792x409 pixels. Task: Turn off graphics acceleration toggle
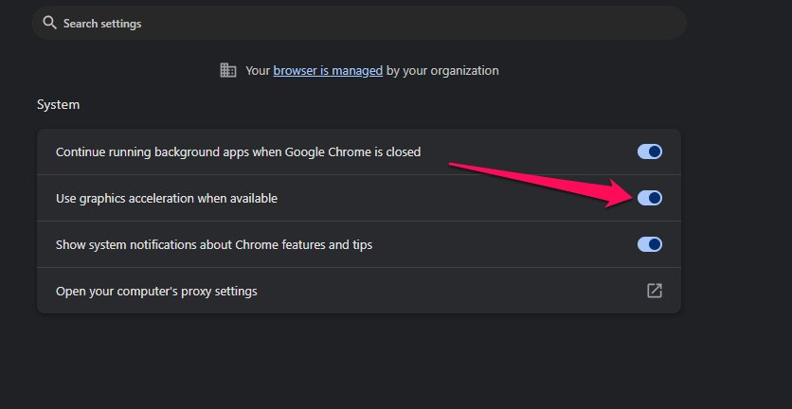[x=650, y=198]
